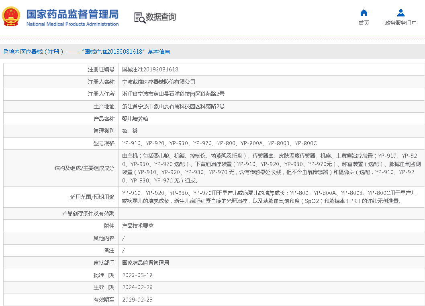Open the 数据查询 search icon

coord(156,17)
